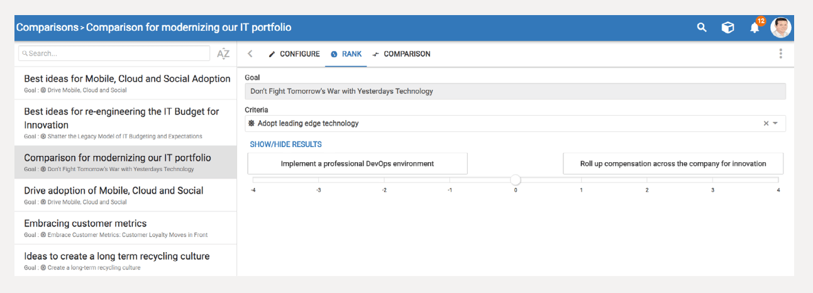Click into the Search field
Image resolution: width=813 pixels, height=293 pixels.
click(x=114, y=53)
